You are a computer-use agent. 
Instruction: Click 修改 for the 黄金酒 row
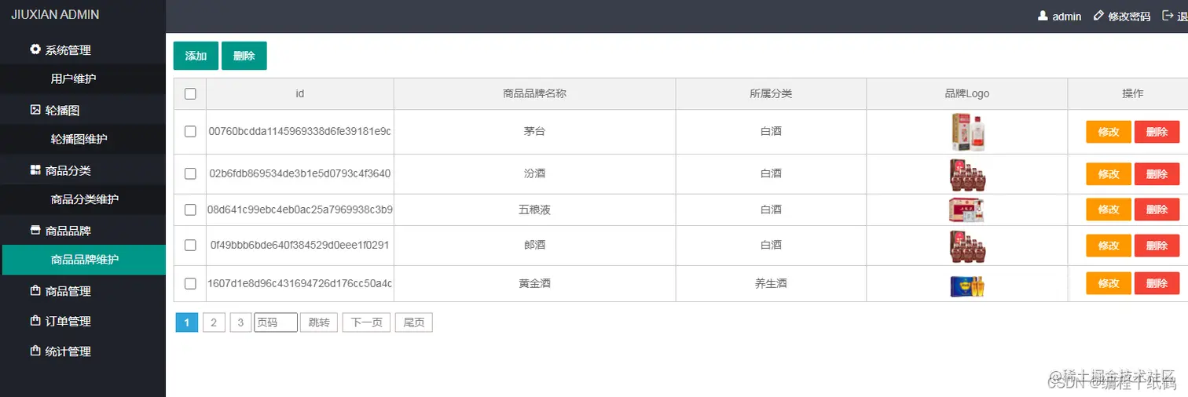1109,283
